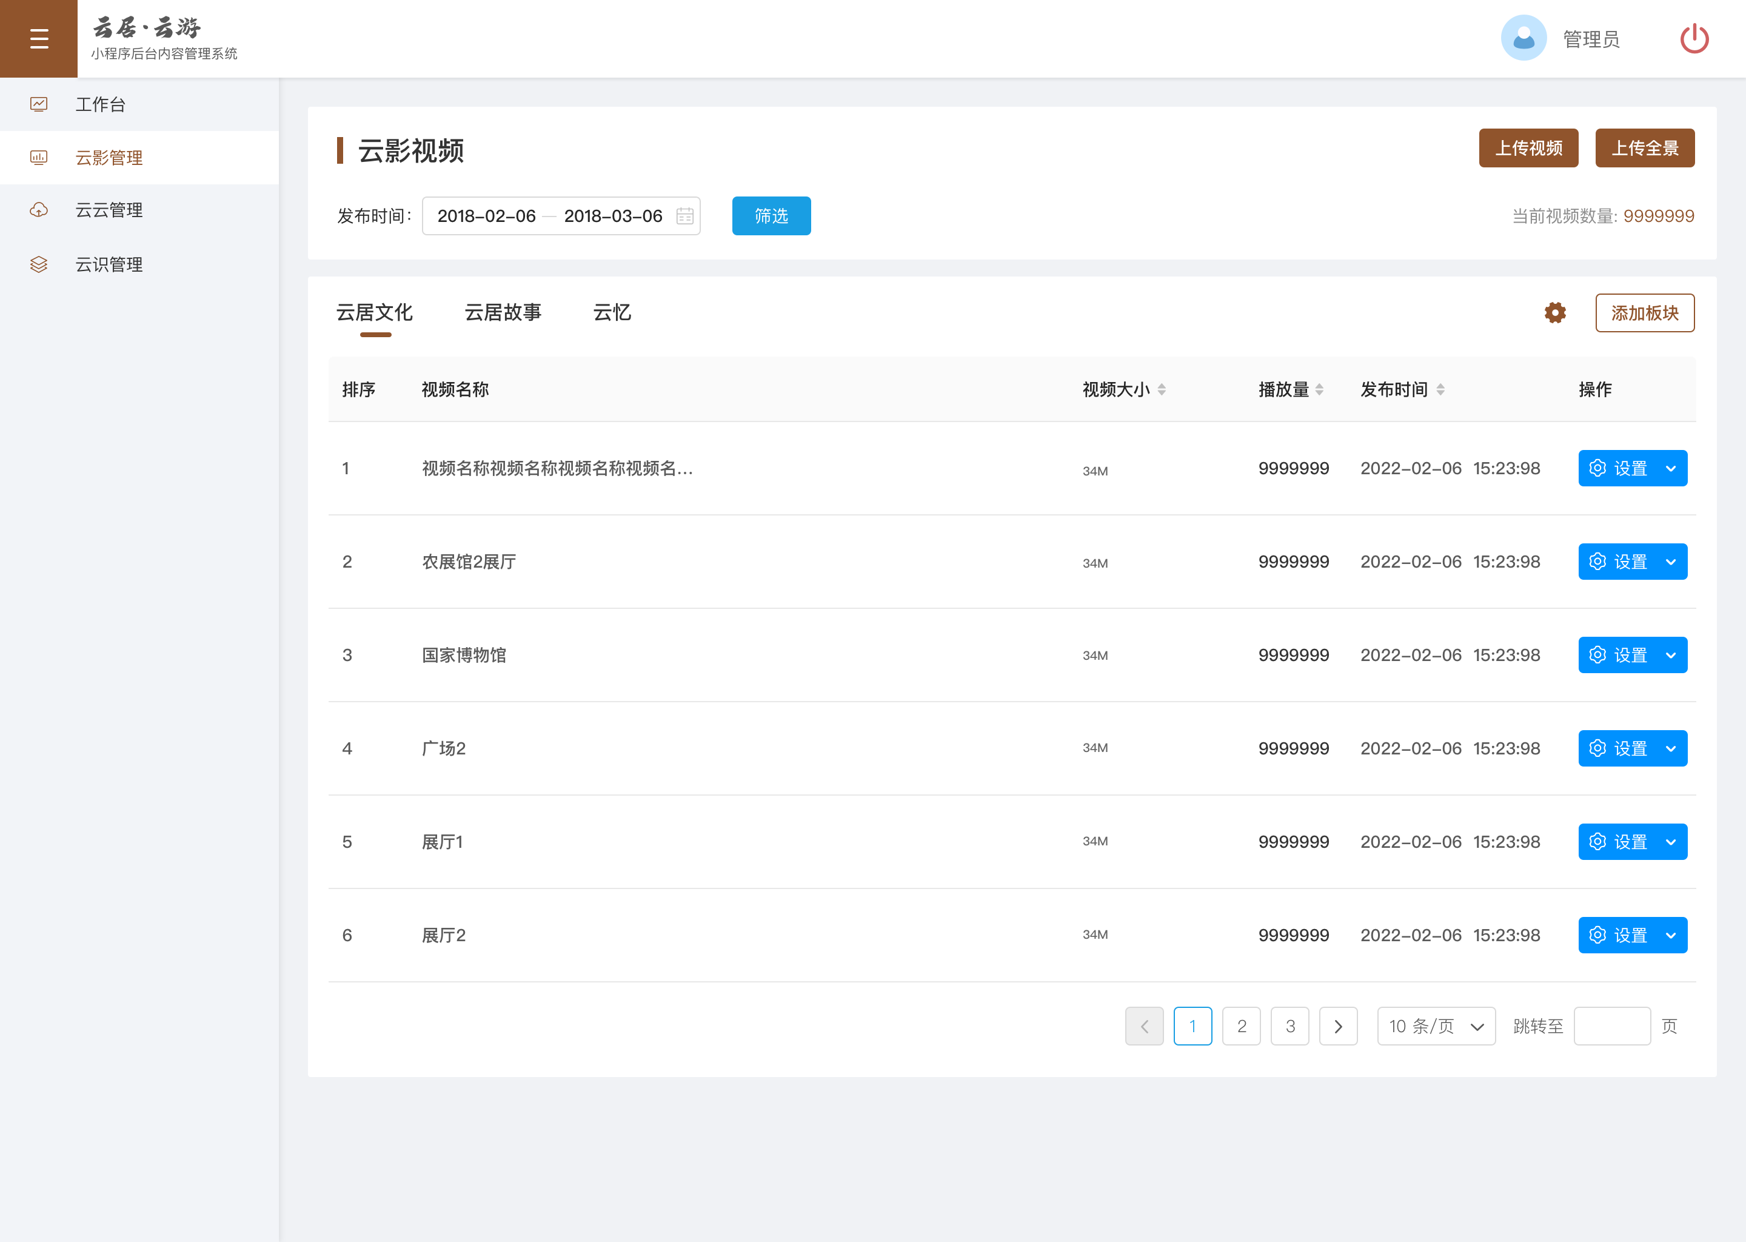Image resolution: width=1746 pixels, height=1242 pixels.
Task: Select page 1 in pagination
Action: (x=1192, y=1026)
